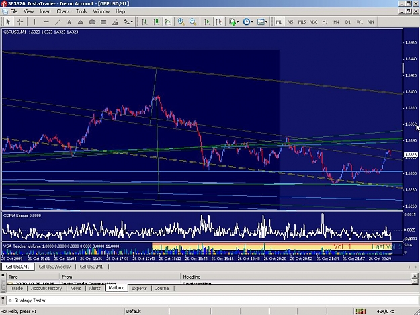The height and width of the screenshot is (315, 420).
Task: Select the Mailbox tab
Action: coord(116,288)
